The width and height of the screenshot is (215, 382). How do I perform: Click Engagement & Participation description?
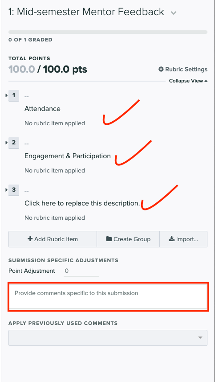point(68,156)
